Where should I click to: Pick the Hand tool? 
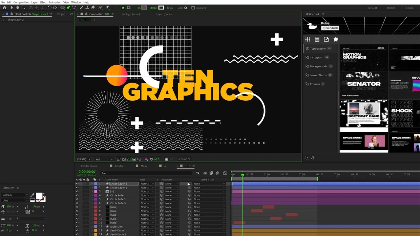point(17,8)
